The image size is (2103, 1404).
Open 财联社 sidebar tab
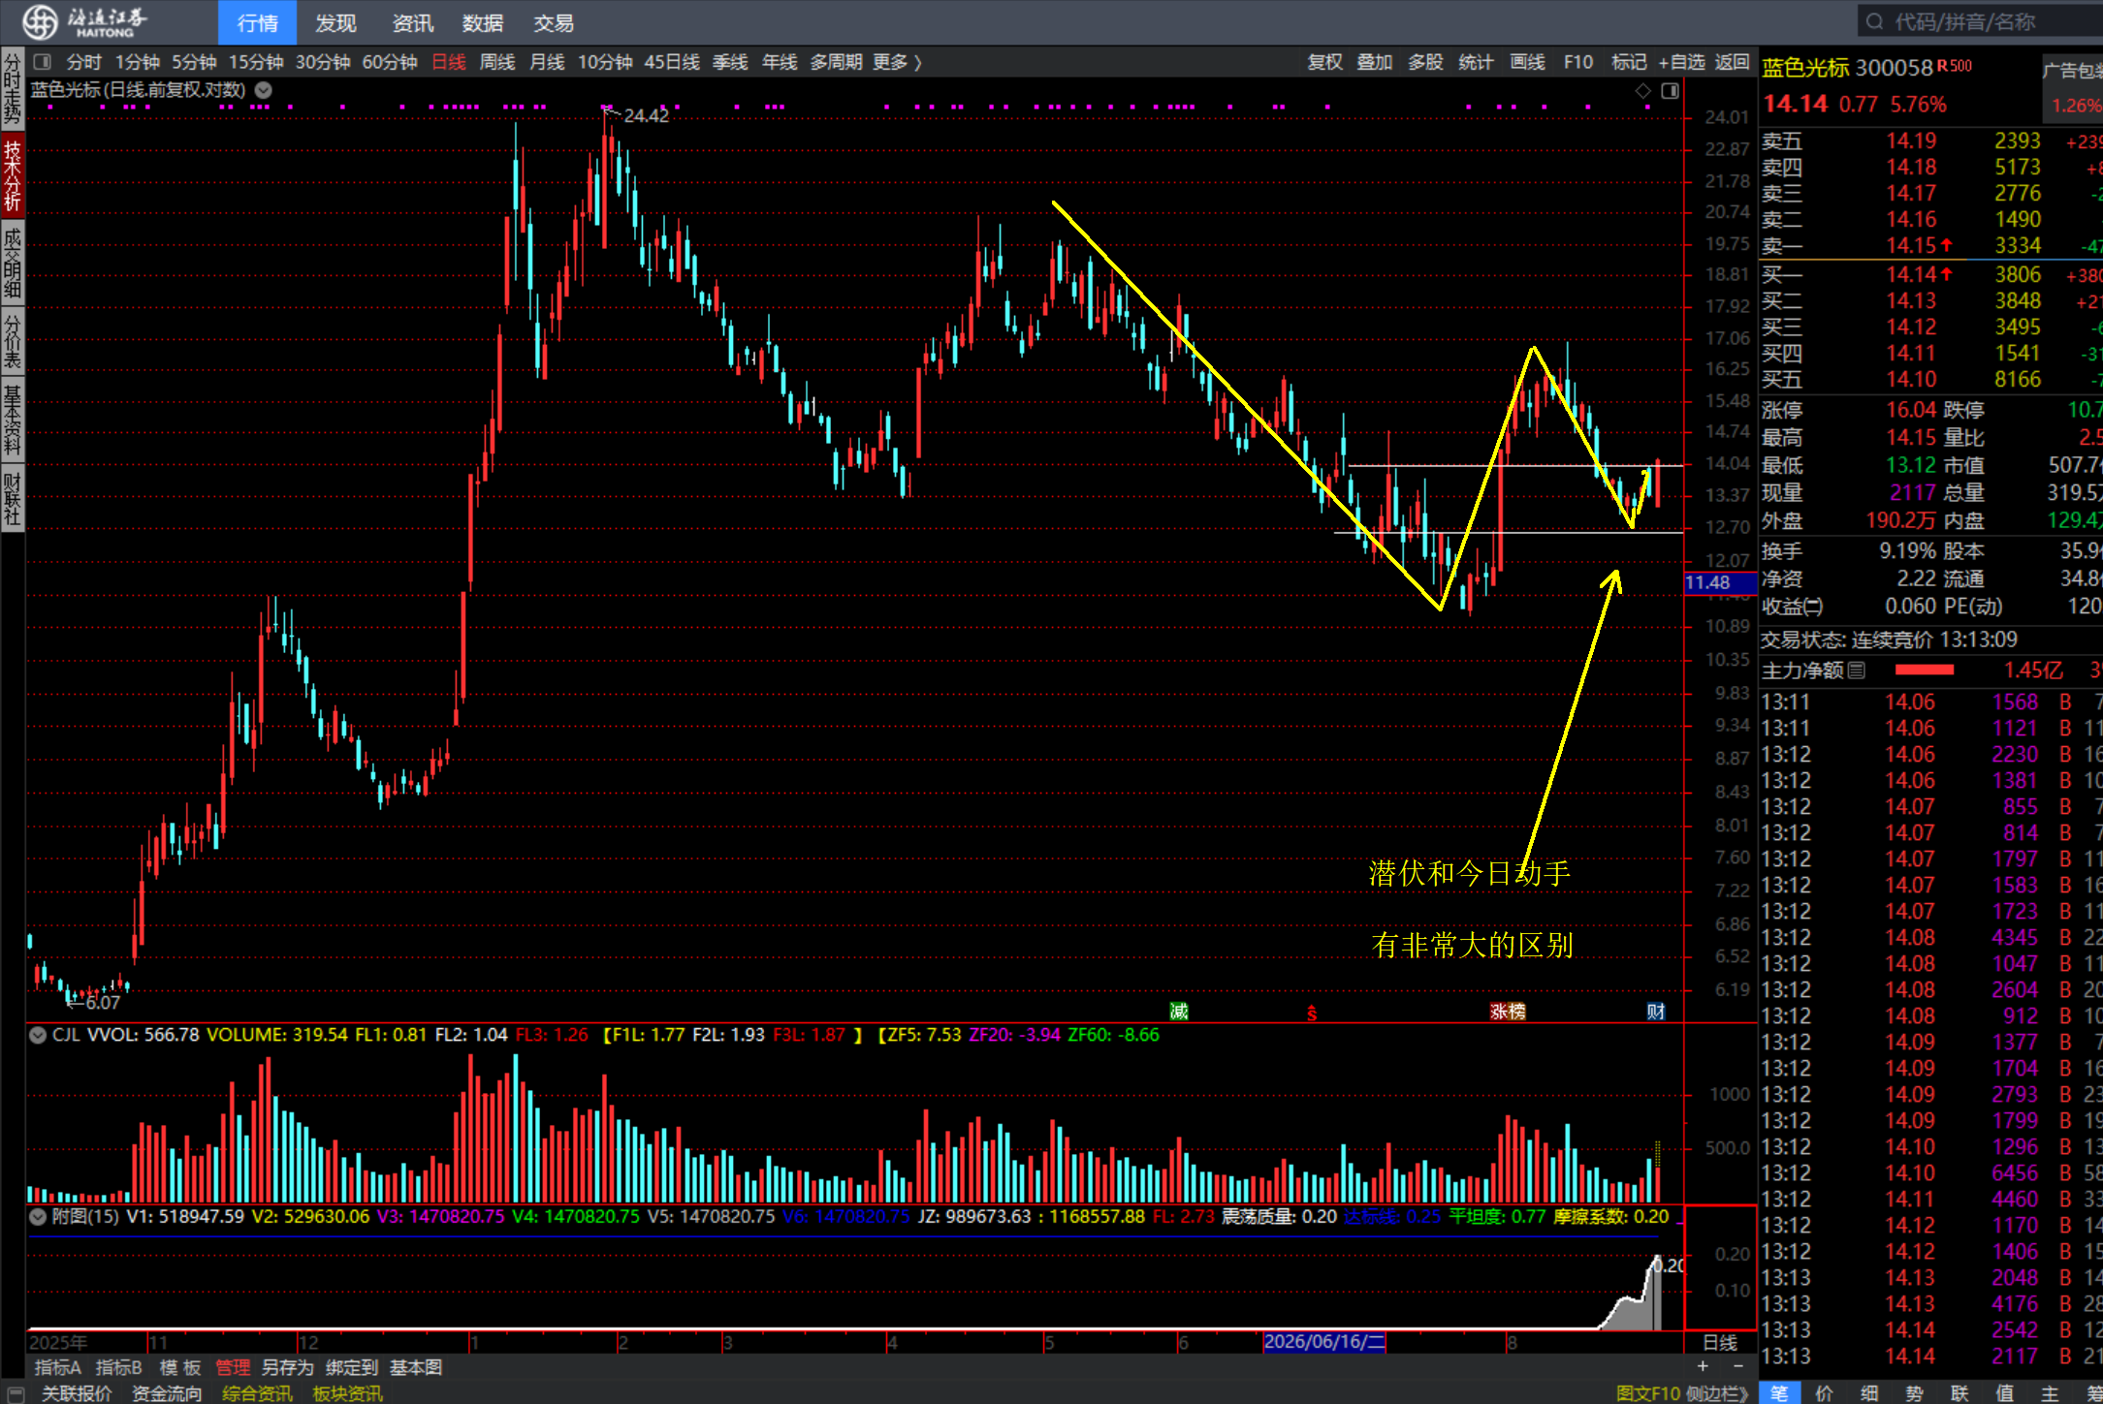click(13, 498)
